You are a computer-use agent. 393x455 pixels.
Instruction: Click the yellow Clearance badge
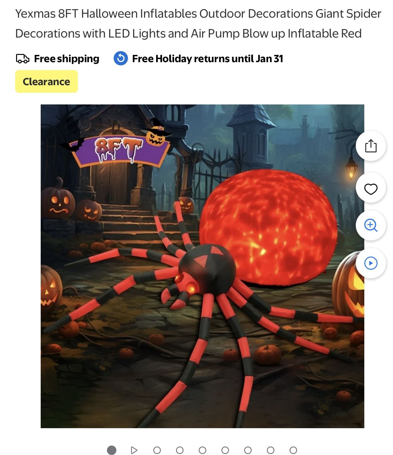click(46, 81)
